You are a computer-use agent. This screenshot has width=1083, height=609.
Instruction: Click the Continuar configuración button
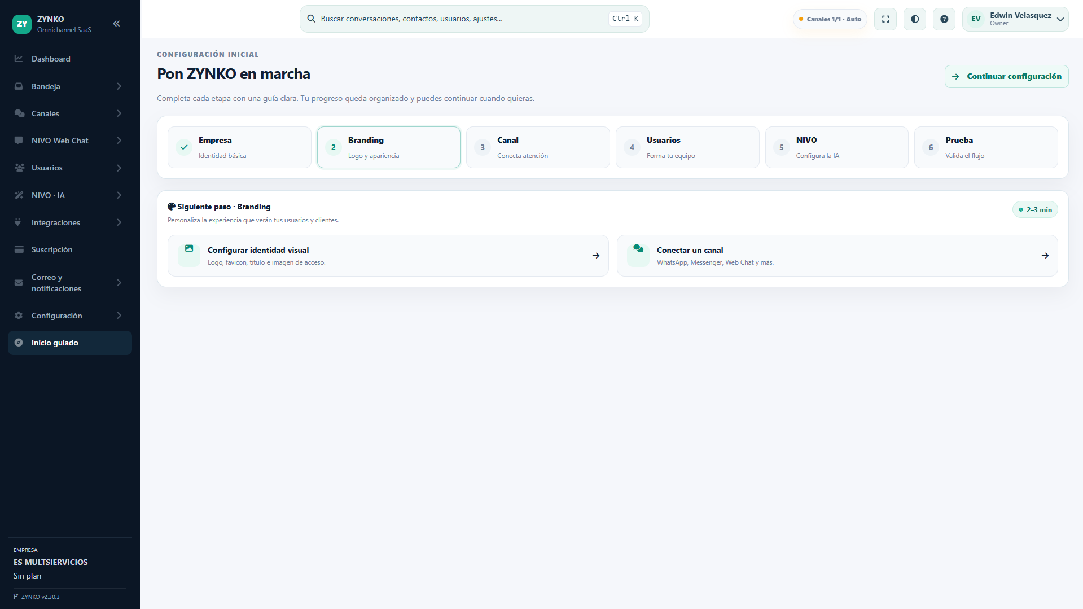tap(1007, 77)
